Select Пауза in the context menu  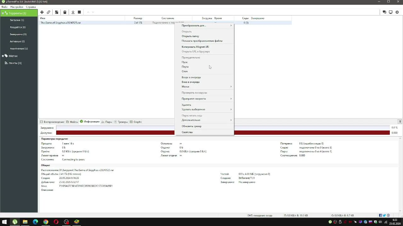click(205, 67)
